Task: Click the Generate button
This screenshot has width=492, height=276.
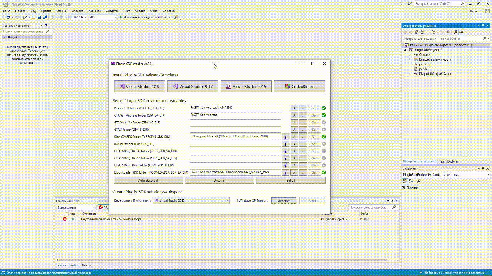Action: [x=284, y=201]
